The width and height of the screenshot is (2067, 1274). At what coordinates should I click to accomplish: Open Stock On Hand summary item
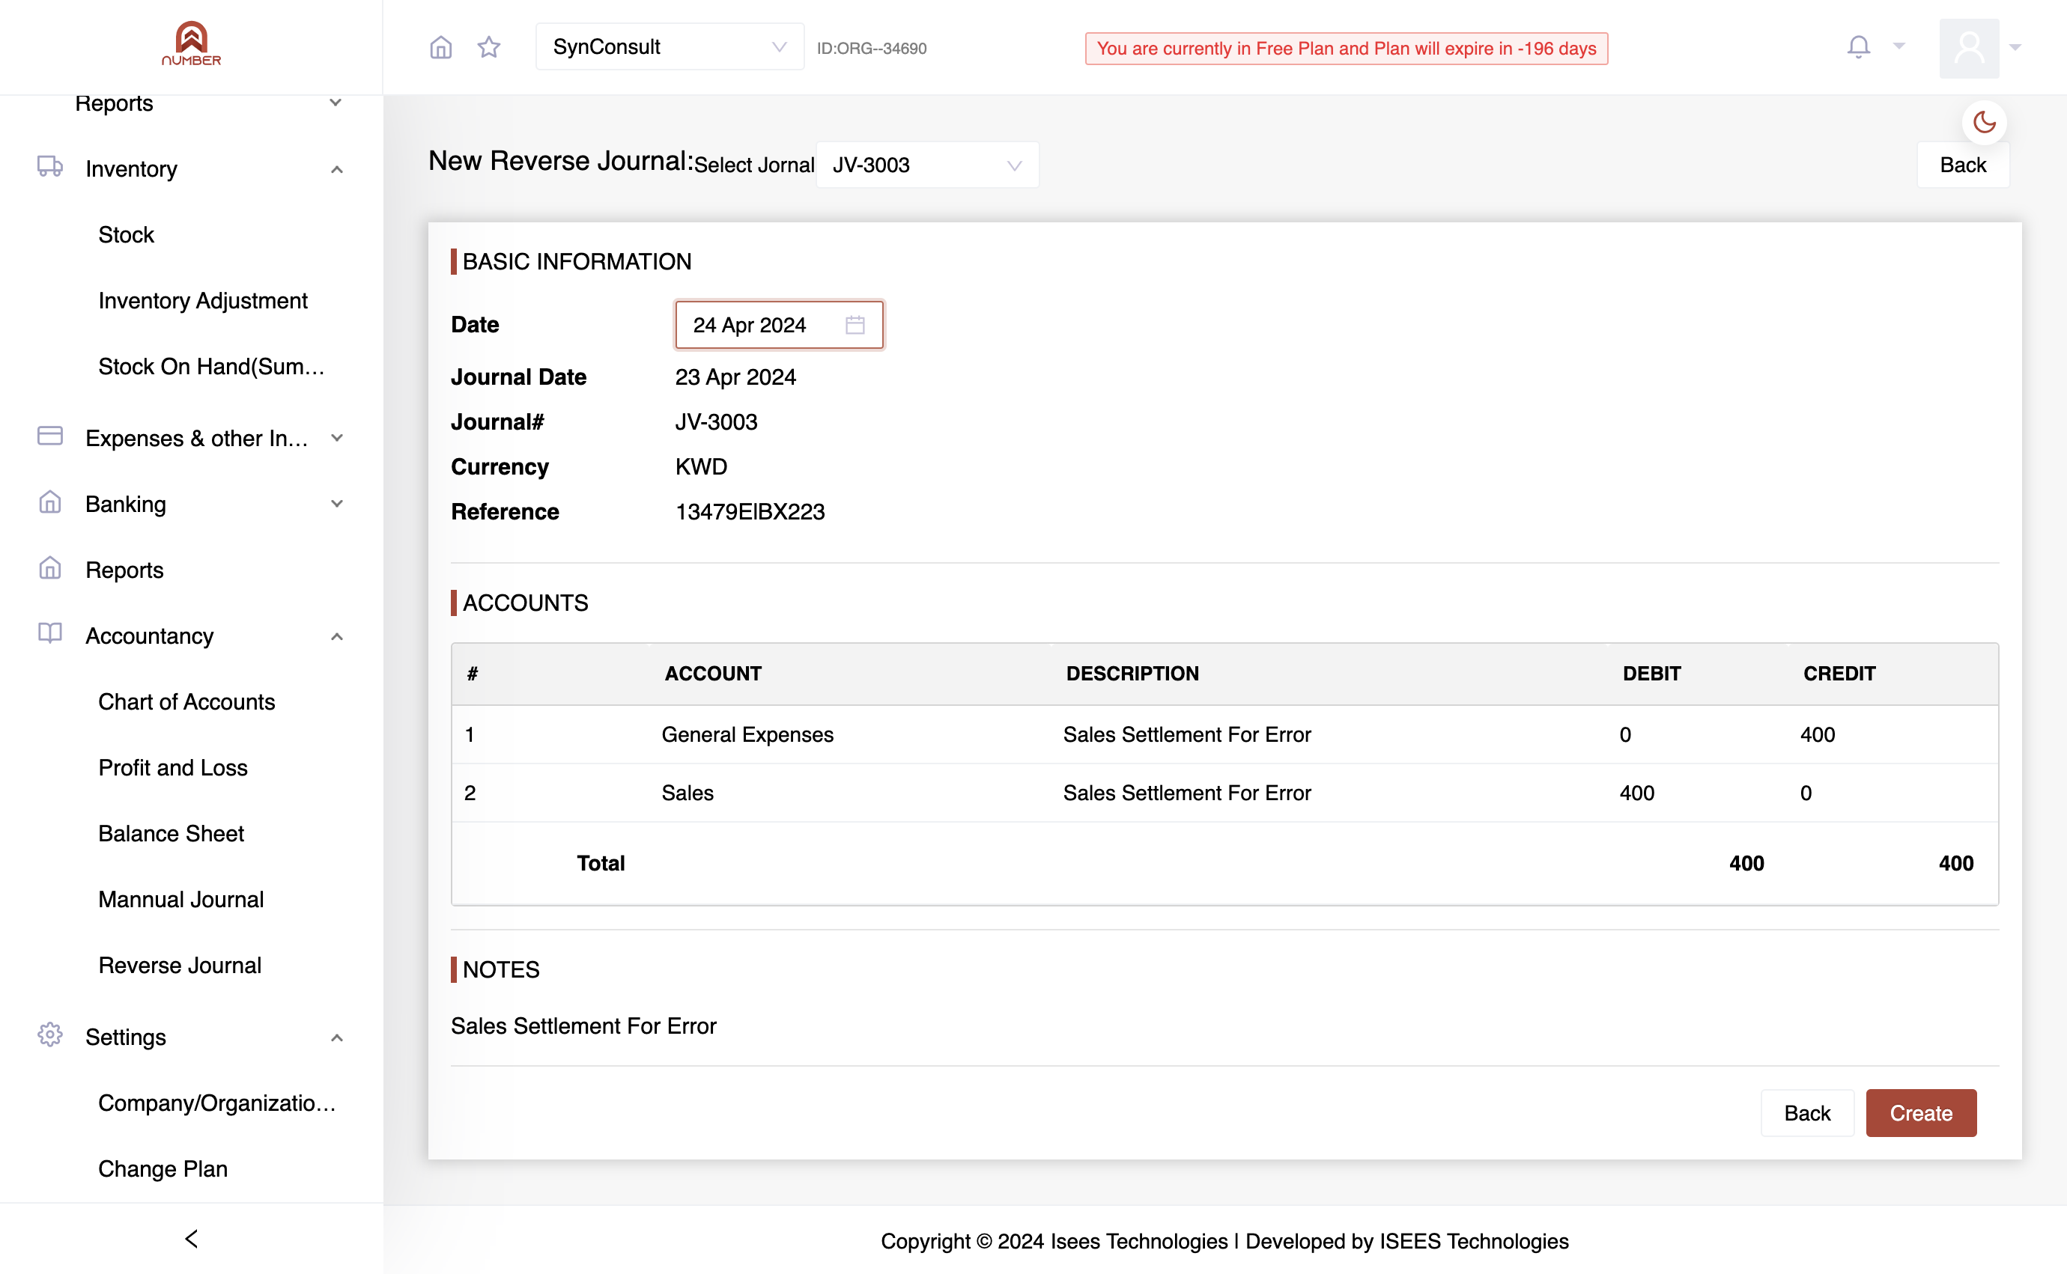pyautogui.click(x=210, y=367)
